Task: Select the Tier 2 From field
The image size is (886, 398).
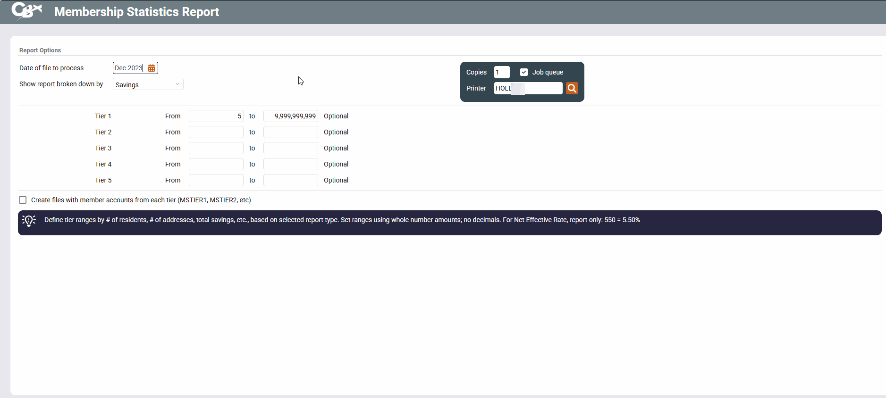Action: [216, 132]
